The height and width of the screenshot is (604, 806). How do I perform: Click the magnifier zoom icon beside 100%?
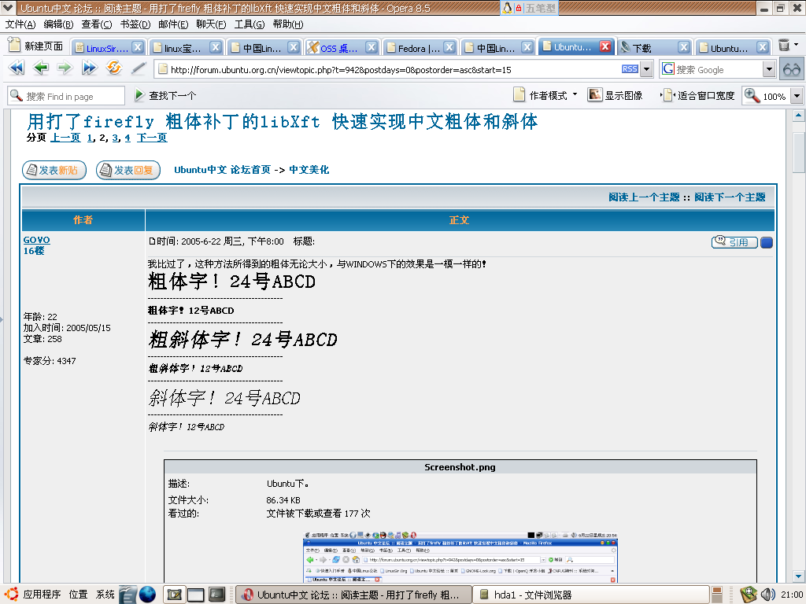pyautogui.click(x=752, y=95)
